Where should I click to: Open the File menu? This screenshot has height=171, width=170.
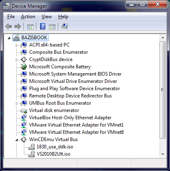coord(11,17)
